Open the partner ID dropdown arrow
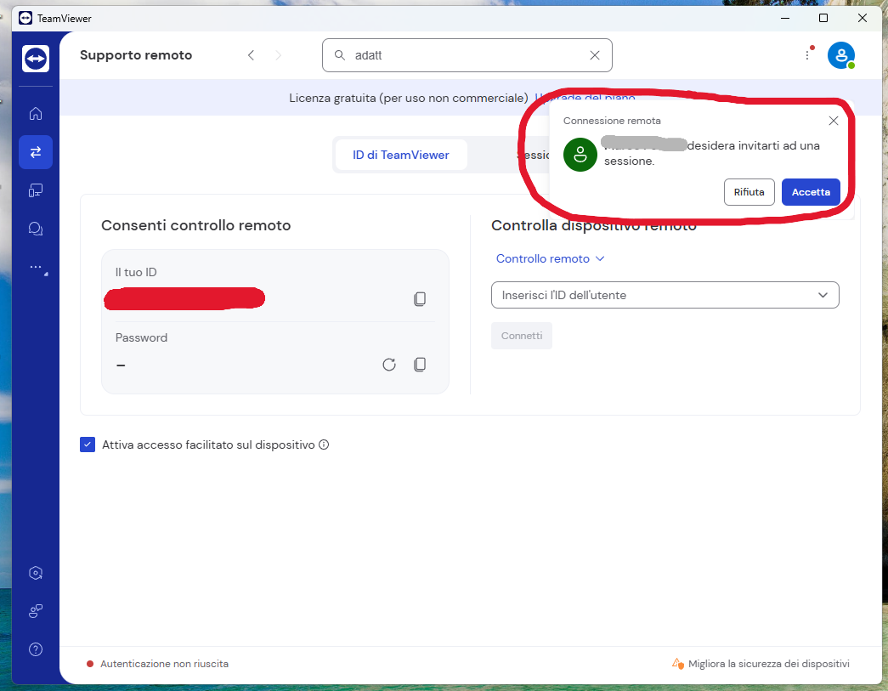 823,295
